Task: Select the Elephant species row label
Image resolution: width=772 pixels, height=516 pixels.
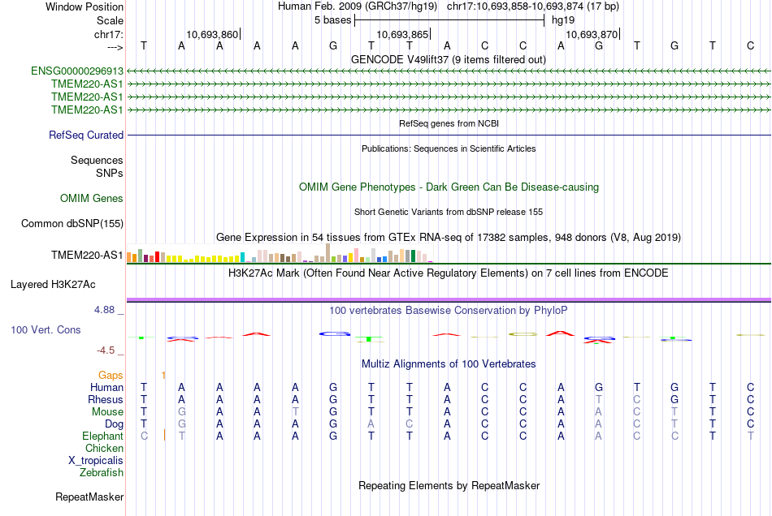Action: point(102,436)
